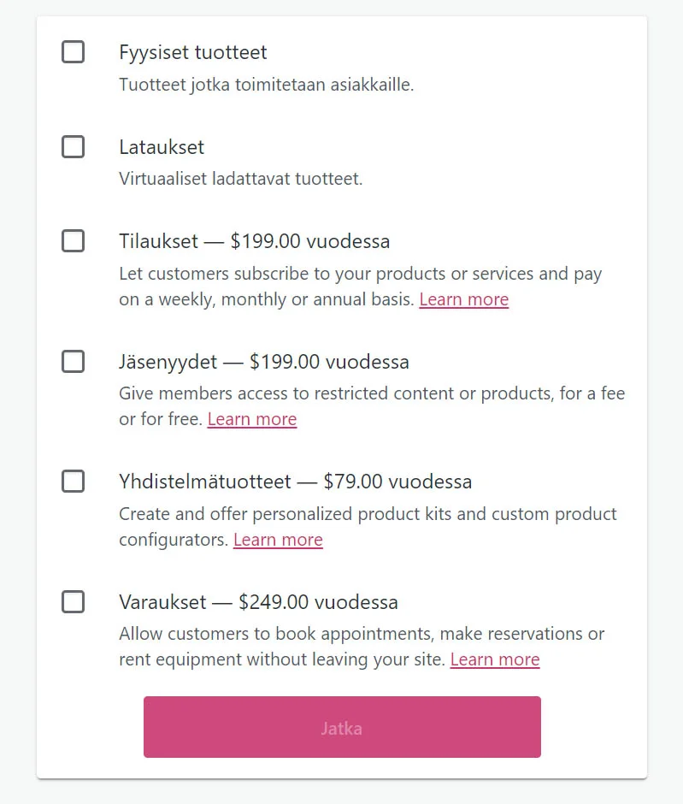Enable the Lataukset checkbox
This screenshot has width=683, height=804.
(74, 147)
